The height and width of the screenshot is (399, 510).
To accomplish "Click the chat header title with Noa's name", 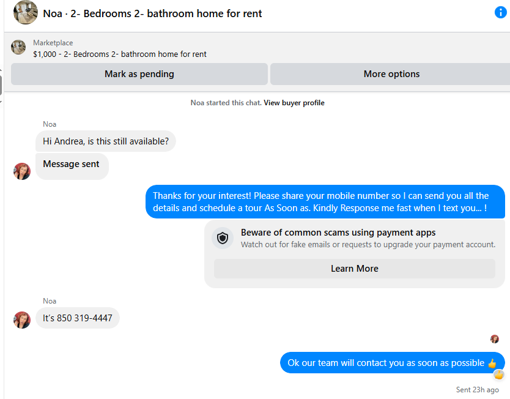I will pos(152,13).
